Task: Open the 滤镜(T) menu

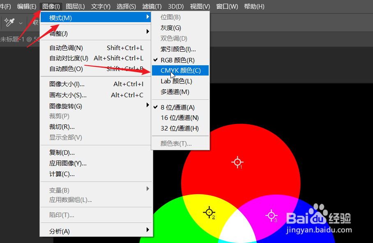Action: point(152,7)
